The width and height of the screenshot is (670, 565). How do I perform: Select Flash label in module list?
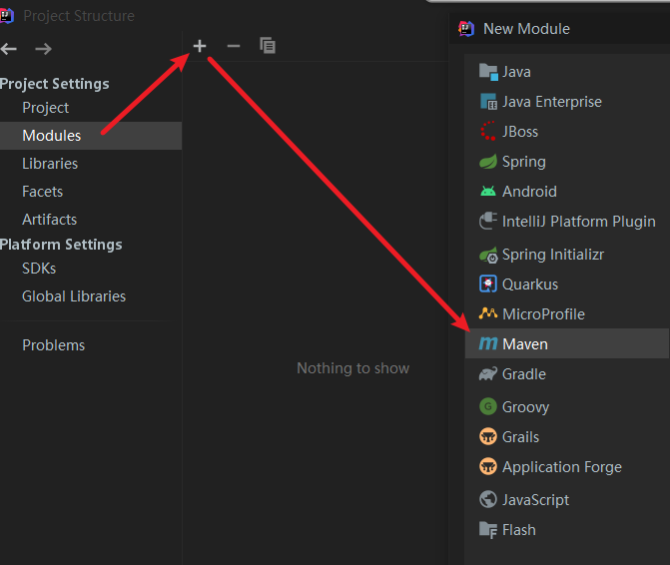pos(519,530)
